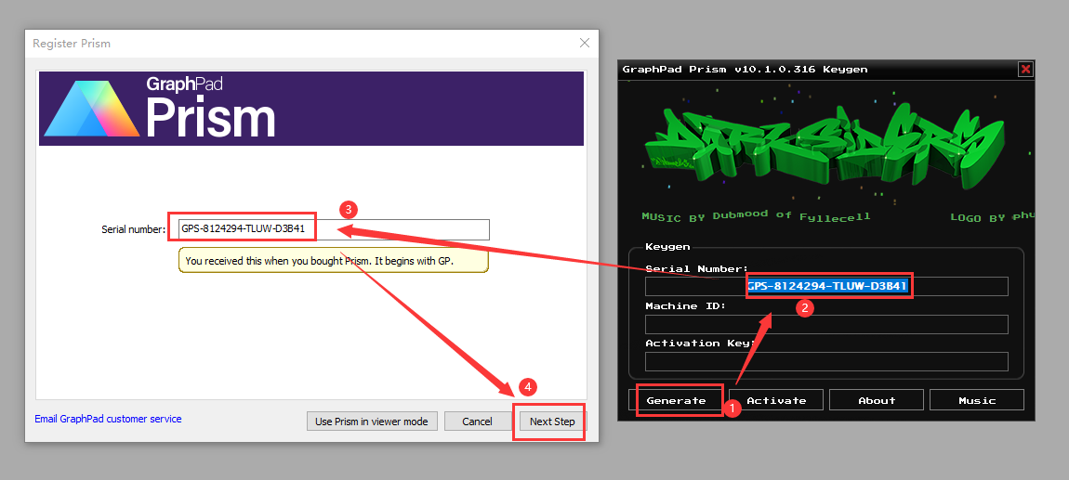Click the green graffiti logo artwork
Screen dimensions: 1069x480
click(825, 148)
